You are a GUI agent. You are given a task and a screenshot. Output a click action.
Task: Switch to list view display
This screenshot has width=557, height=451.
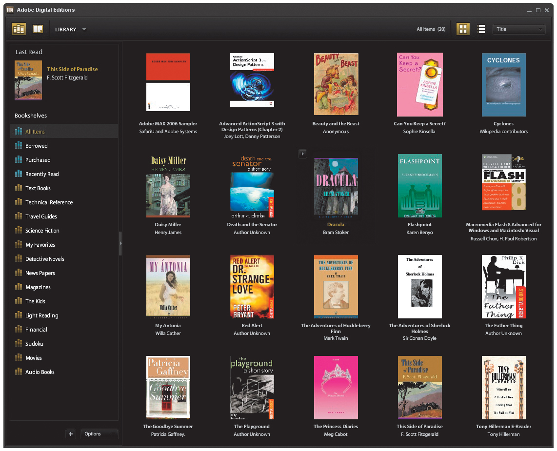(x=481, y=29)
